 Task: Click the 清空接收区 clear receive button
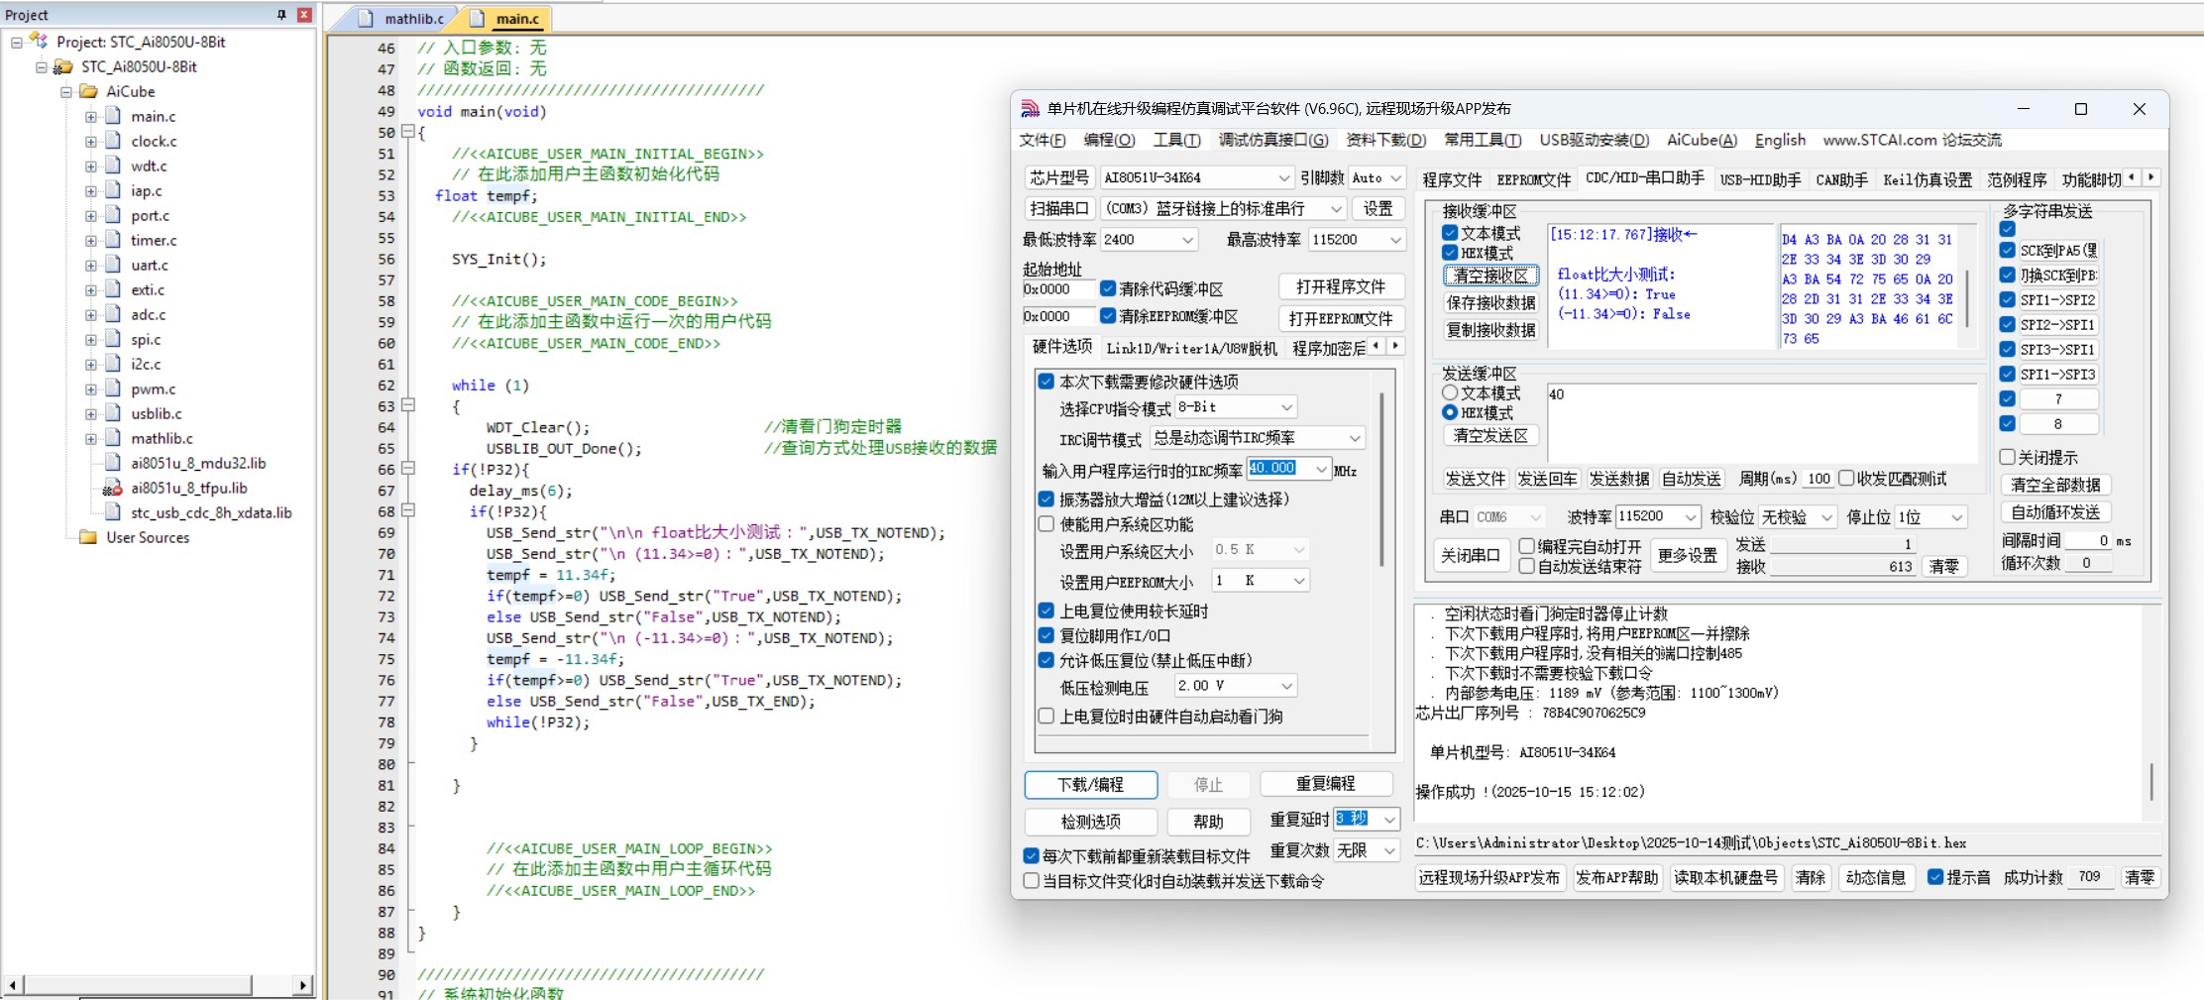[x=1490, y=276]
